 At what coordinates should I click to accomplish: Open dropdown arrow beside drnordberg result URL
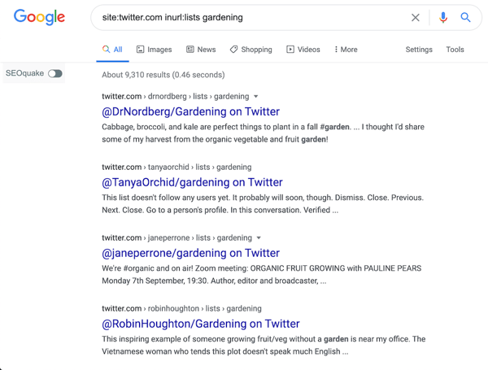click(256, 97)
